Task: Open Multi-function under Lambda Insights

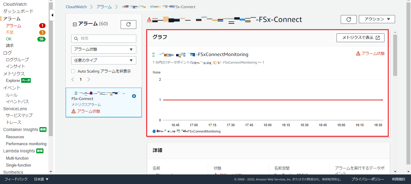Action: [x=17, y=158]
